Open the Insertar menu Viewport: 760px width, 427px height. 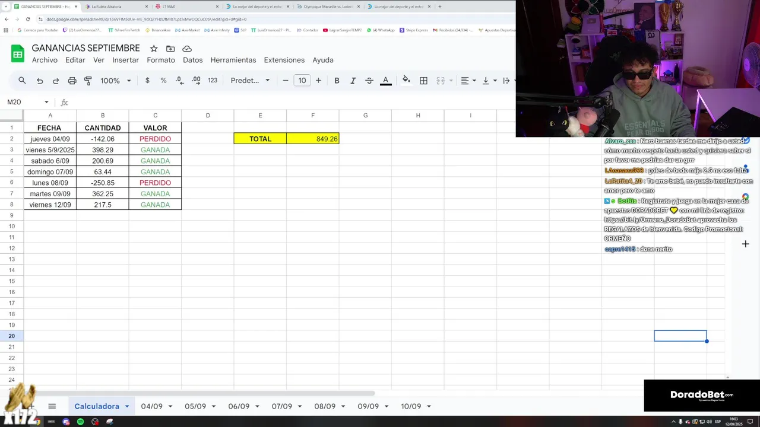tap(126, 60)
